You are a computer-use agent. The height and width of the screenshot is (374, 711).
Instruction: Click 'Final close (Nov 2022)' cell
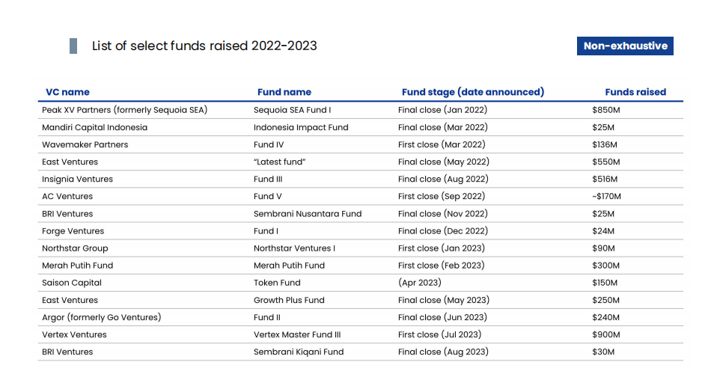pos(443,213)
